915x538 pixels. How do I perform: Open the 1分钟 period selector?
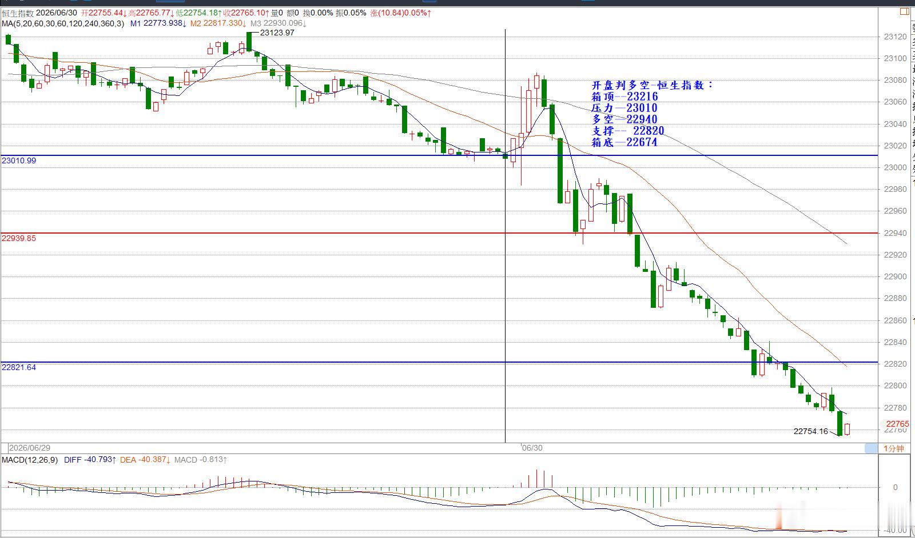click(893, 448)
